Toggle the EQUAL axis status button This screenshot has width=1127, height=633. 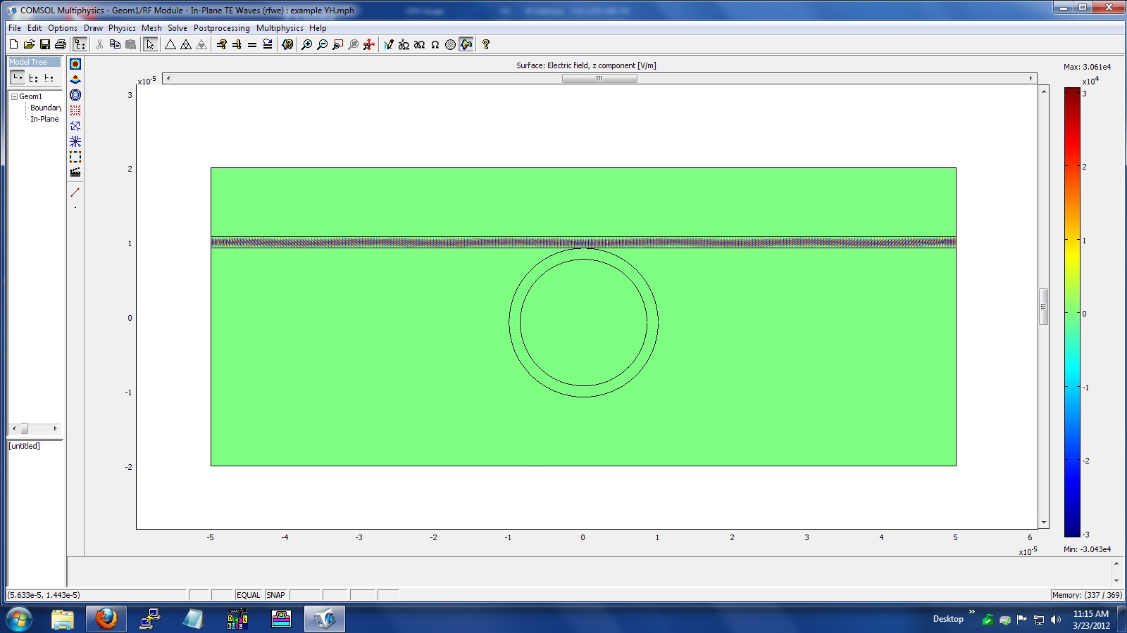(248, 595)
